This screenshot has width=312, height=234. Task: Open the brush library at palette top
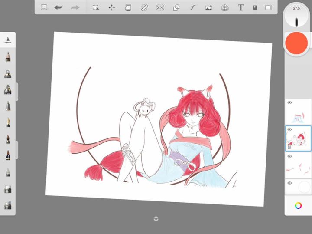pyautogui.click(x=8, y=40)
